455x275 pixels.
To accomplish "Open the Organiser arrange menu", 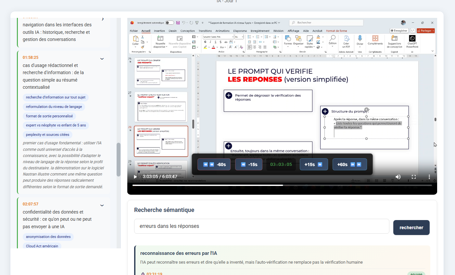I will tap(298, 41).
